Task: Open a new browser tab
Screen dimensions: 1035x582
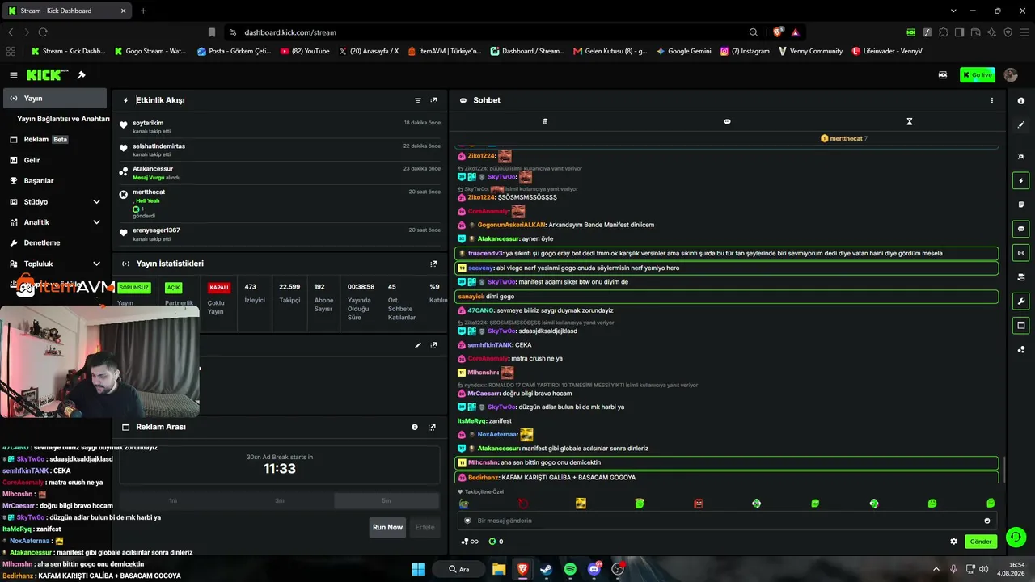Action: coord(143,11)
